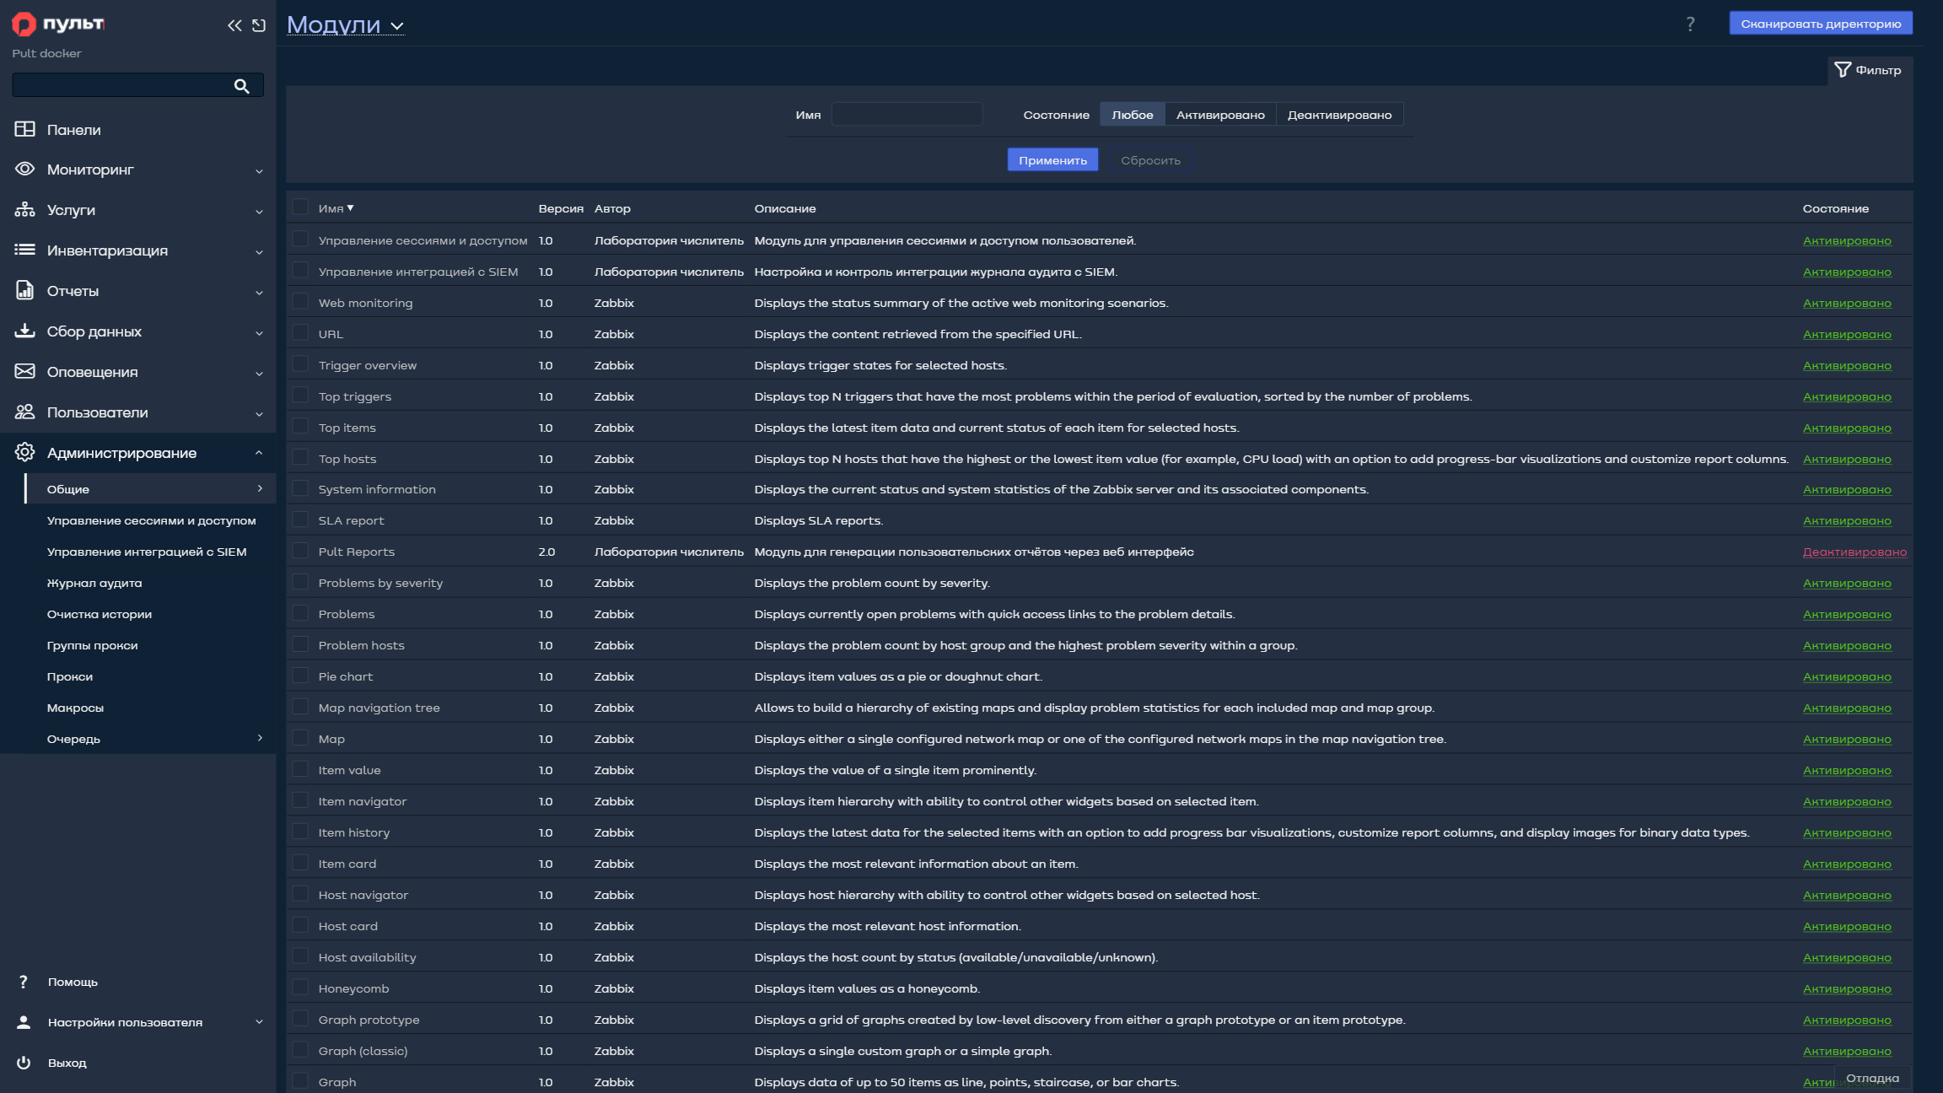Tick the select-all checkbox in table header
Screen dimensions: 1943x1093
pyautogui.click(x=300, y=207)
